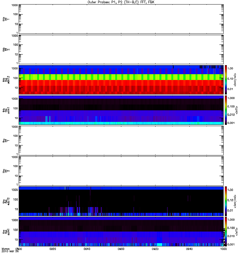The width and height of the screenshot is (242, 258).
Task: Click the 'thb fbk edc12' y-axis title
Action: tap(6, 80)
